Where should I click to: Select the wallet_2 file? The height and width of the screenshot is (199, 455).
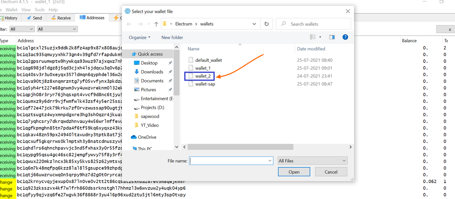click(x=203, y=76)
